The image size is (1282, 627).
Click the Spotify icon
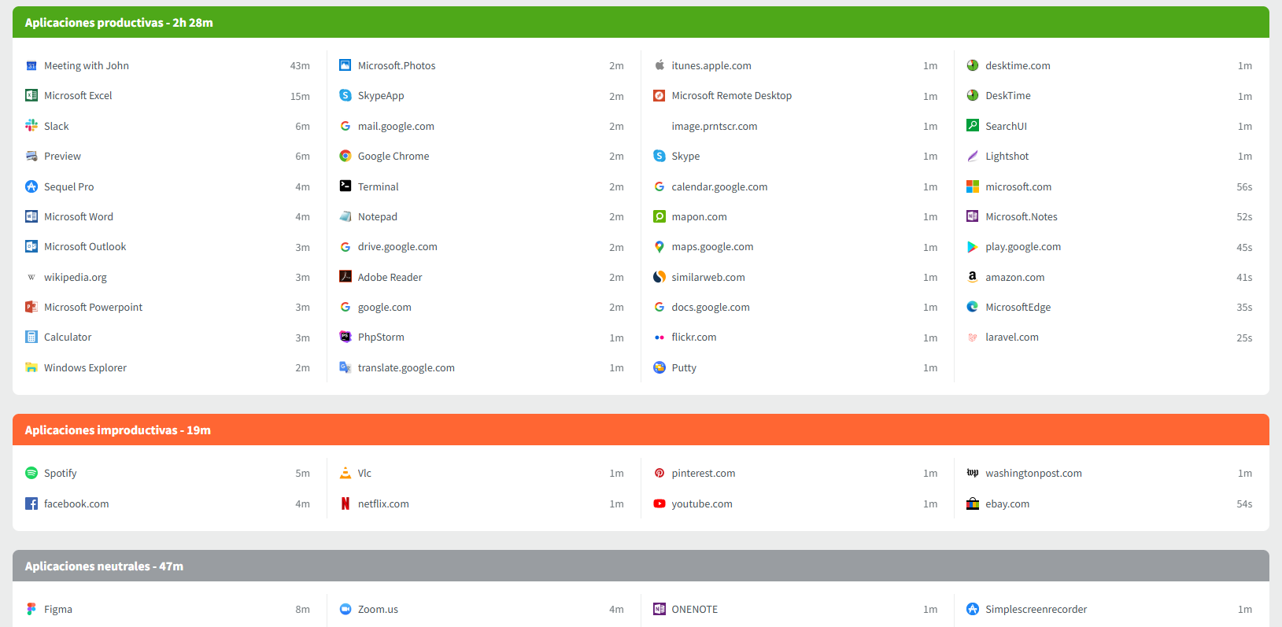pyautogui.click(x=31, y=474)
